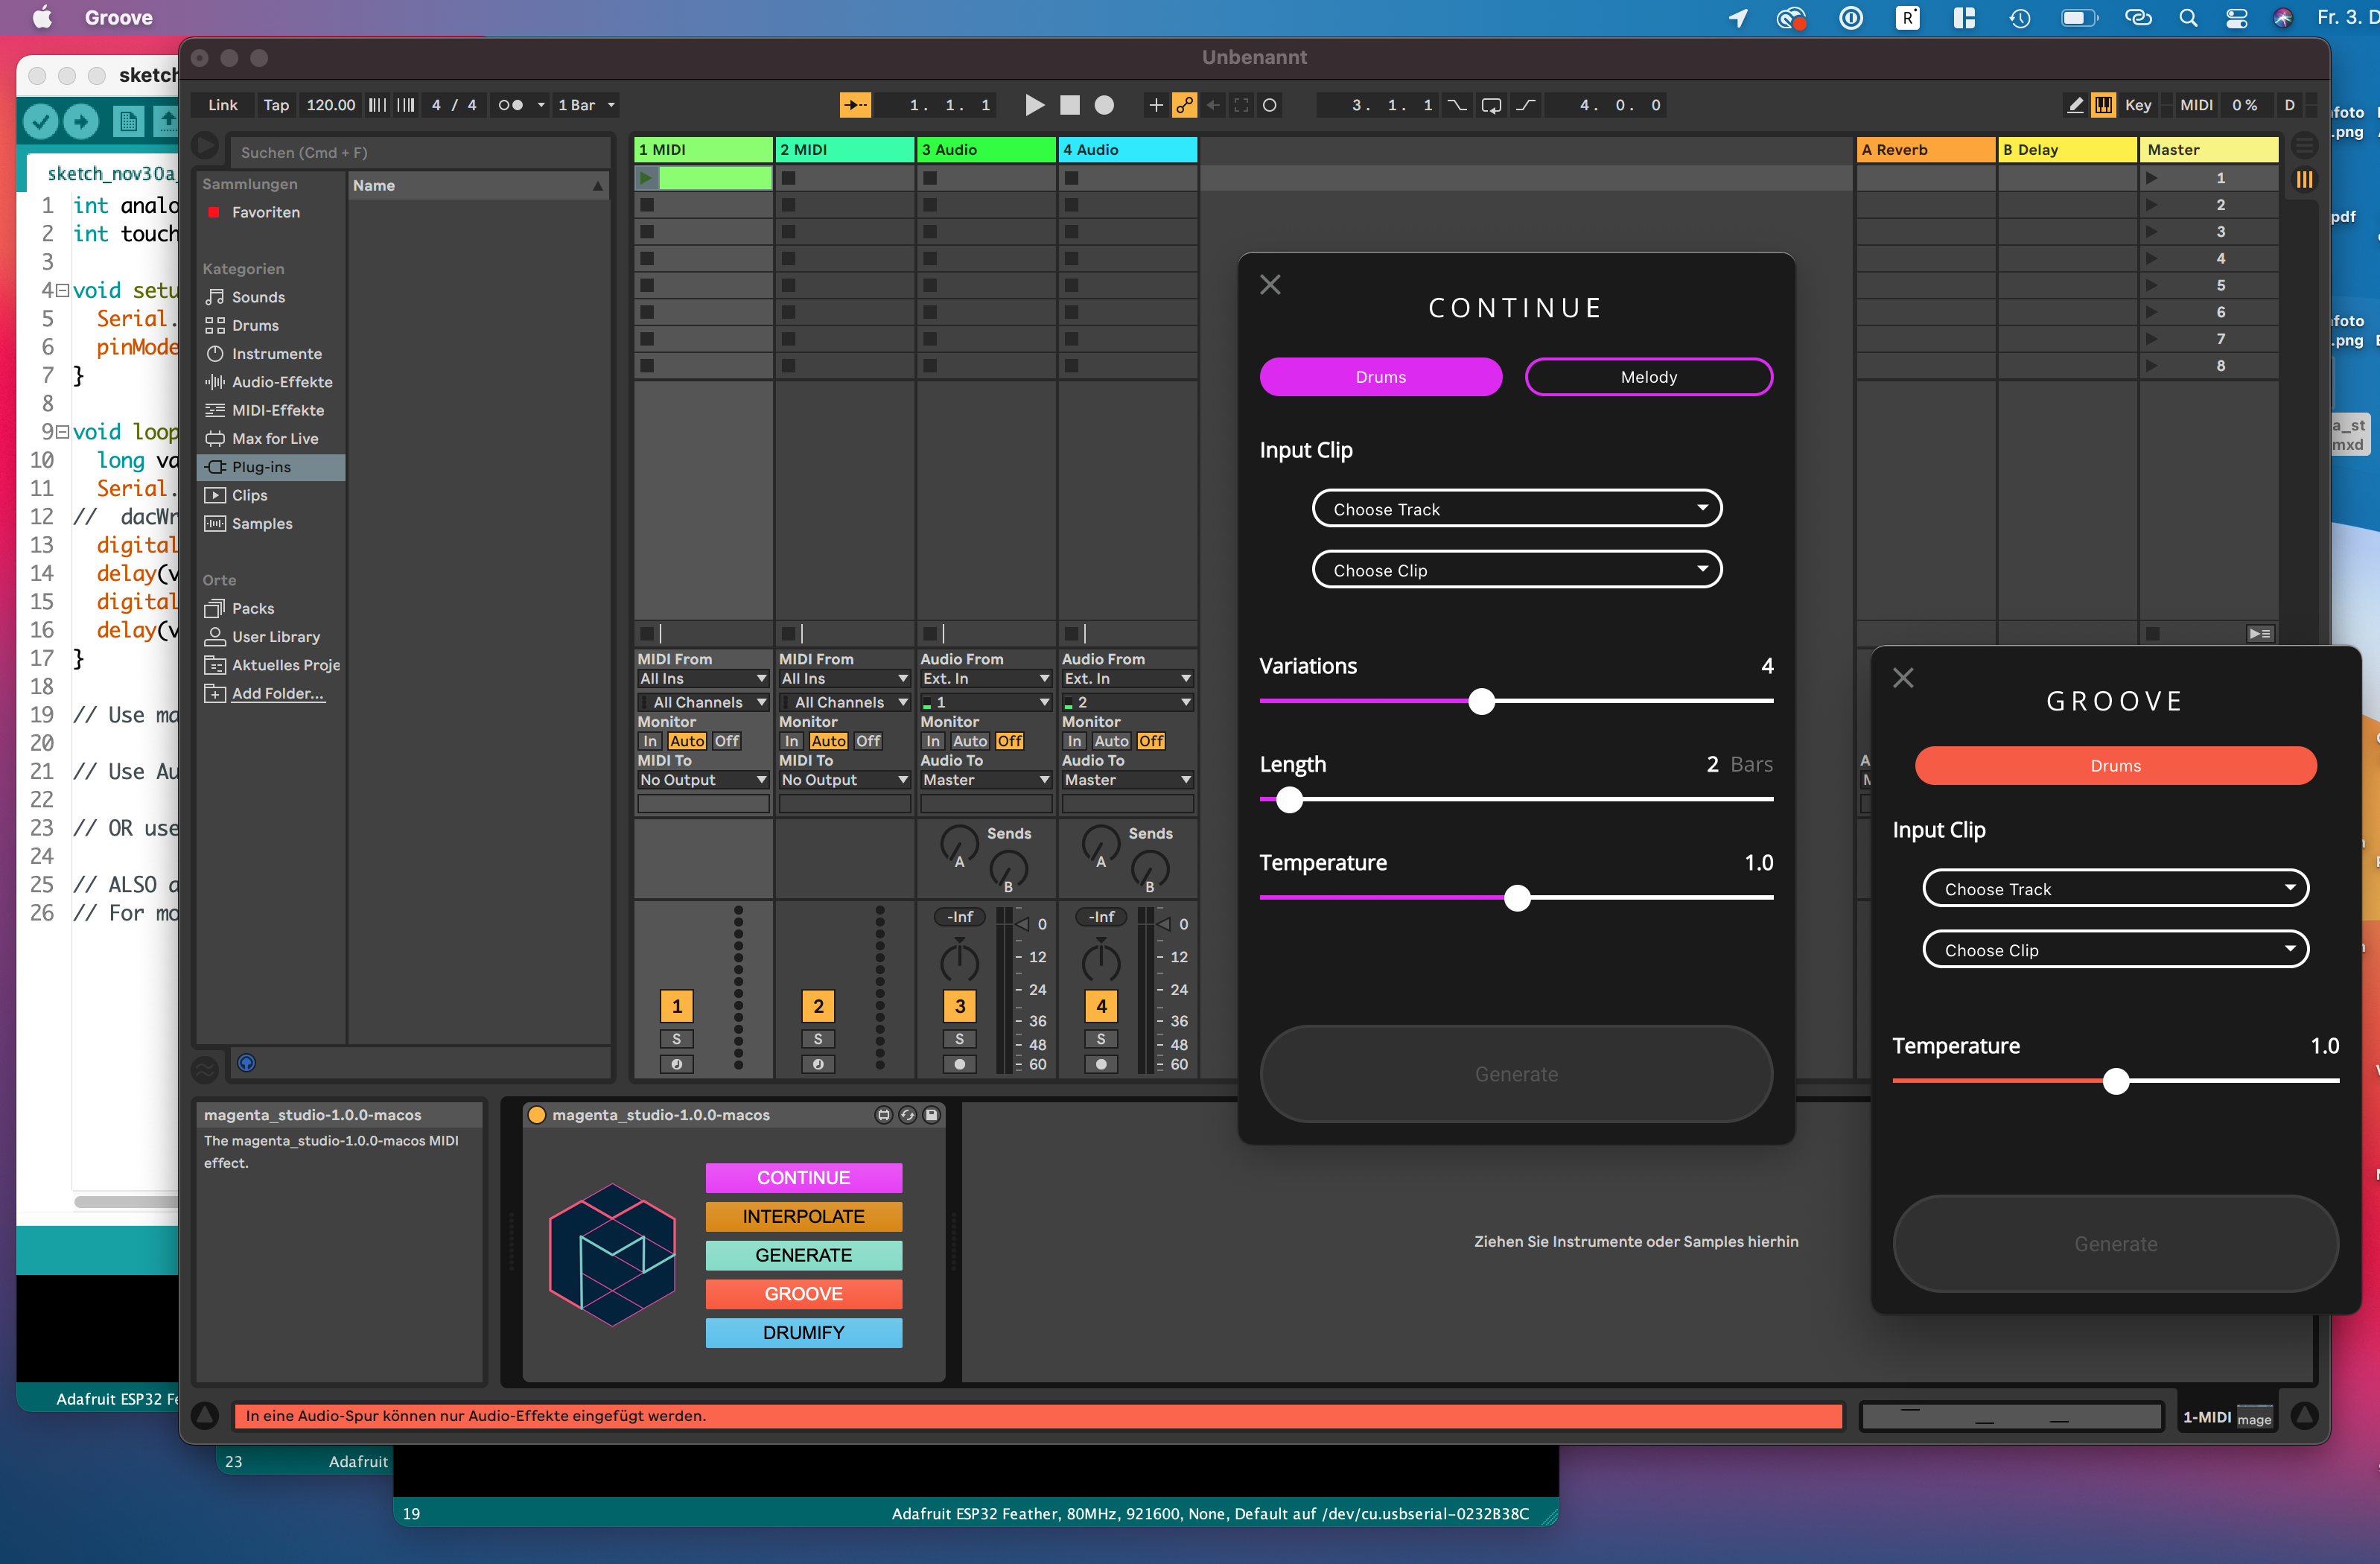Click the DRUMIFY button

[x=803, y=1333]
